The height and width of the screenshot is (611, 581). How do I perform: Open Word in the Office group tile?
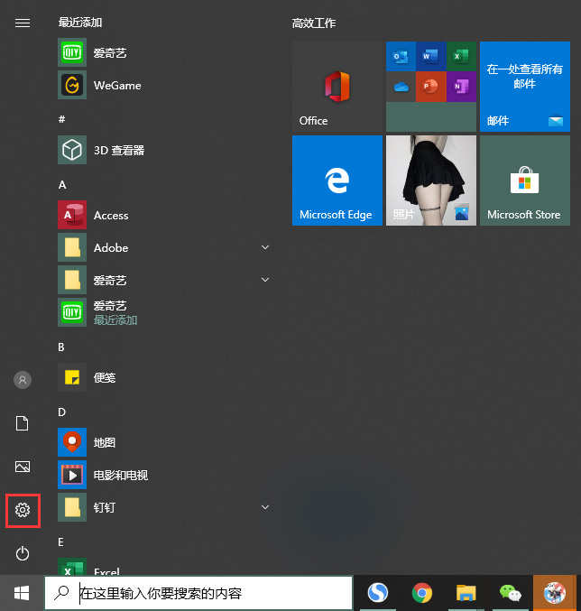click(430, 57)
